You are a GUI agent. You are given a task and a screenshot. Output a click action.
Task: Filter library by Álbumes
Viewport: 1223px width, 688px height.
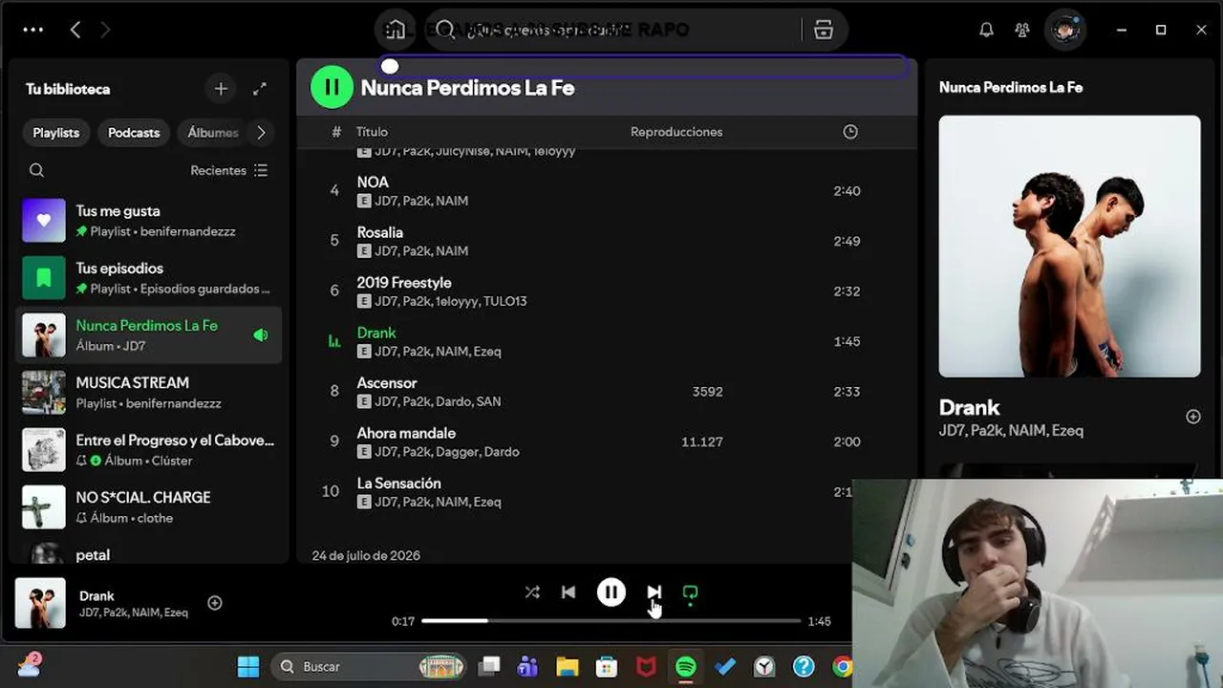tap(212, 133)
